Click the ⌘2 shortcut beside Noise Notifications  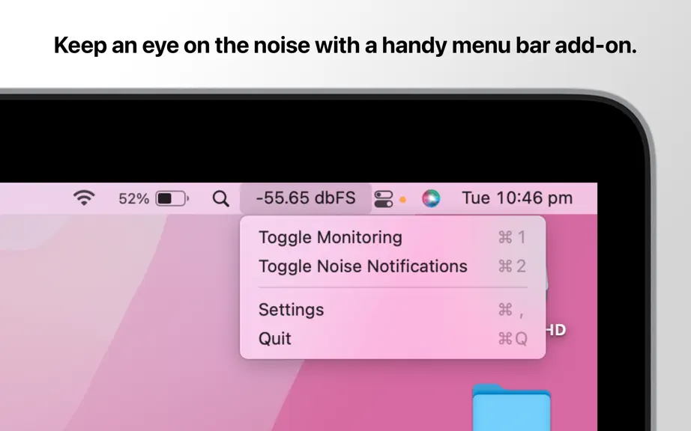point(512,266)
